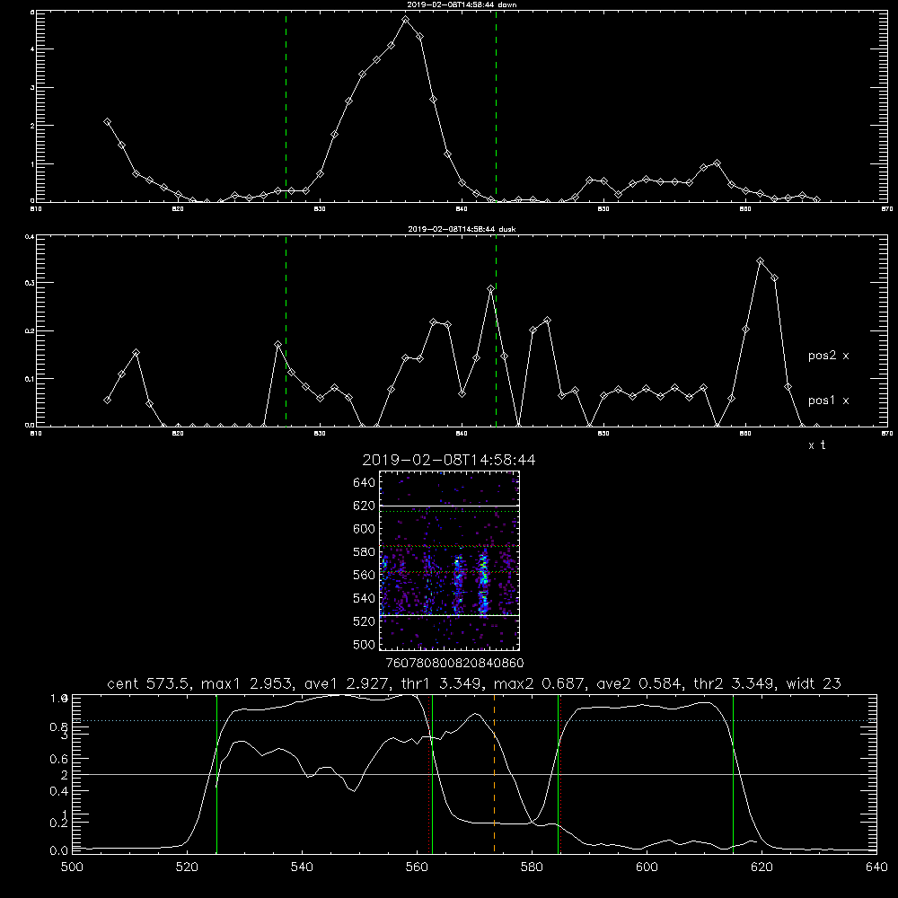Click x-axis label 840 of dawn plot

(x=462, y=209)
